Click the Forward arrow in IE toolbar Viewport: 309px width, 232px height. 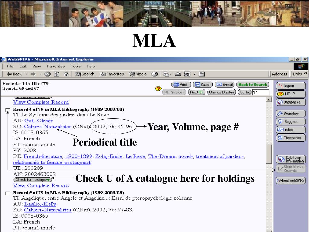(x=33, y=74)
